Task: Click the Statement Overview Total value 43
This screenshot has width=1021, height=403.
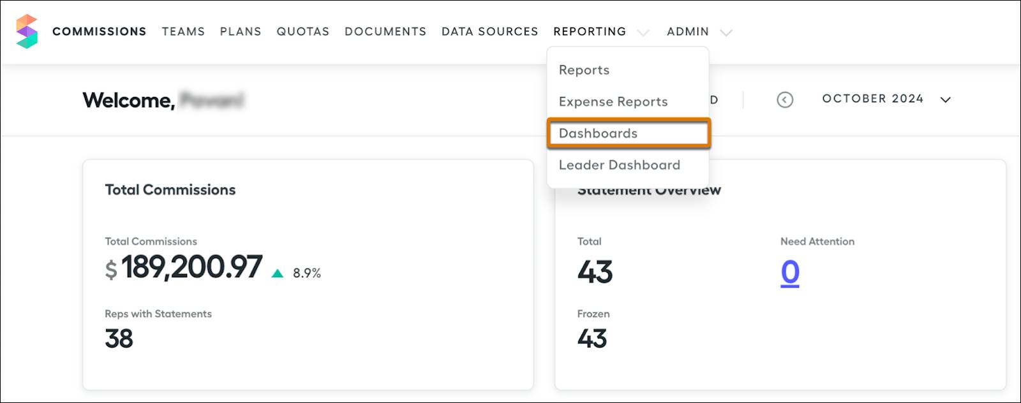Action: (595, 272)
